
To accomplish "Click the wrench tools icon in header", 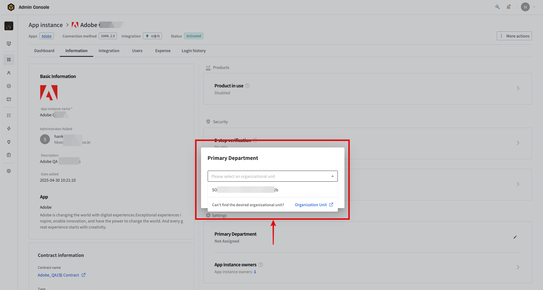I will pos(497,7).
